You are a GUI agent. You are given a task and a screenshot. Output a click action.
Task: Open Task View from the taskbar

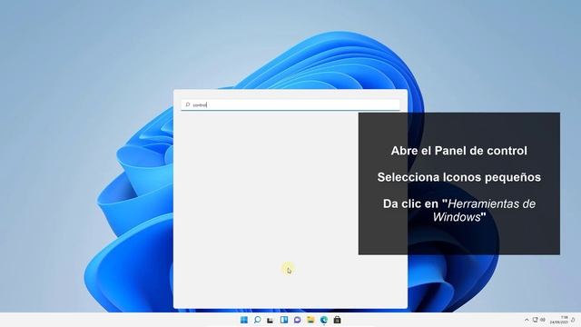coord(271,320)
